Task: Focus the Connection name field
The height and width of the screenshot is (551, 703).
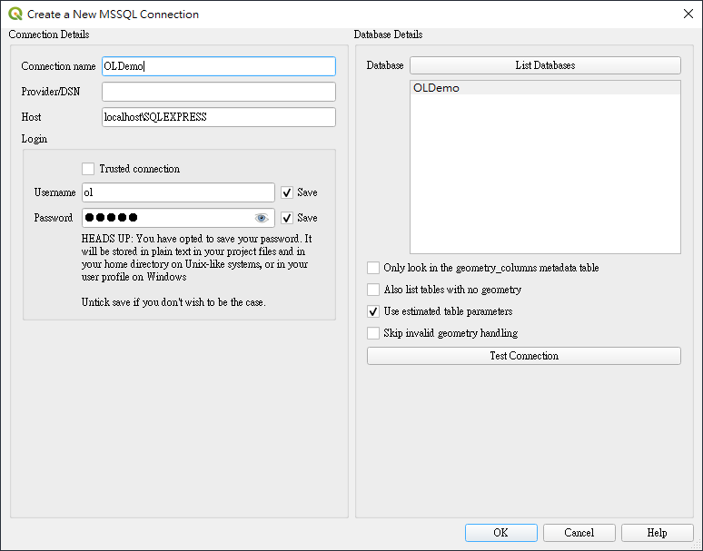Action: coord(219,66)
